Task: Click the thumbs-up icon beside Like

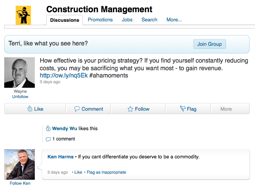Action: 30,109
